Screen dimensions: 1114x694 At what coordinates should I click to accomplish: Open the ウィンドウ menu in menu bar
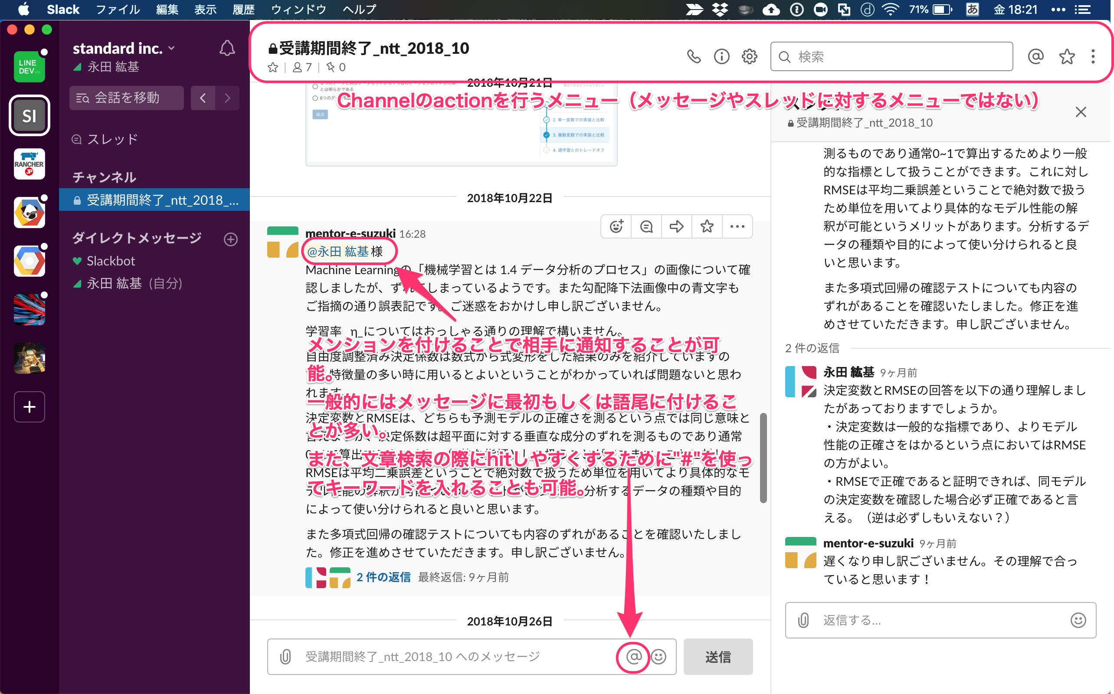[298, 9]
